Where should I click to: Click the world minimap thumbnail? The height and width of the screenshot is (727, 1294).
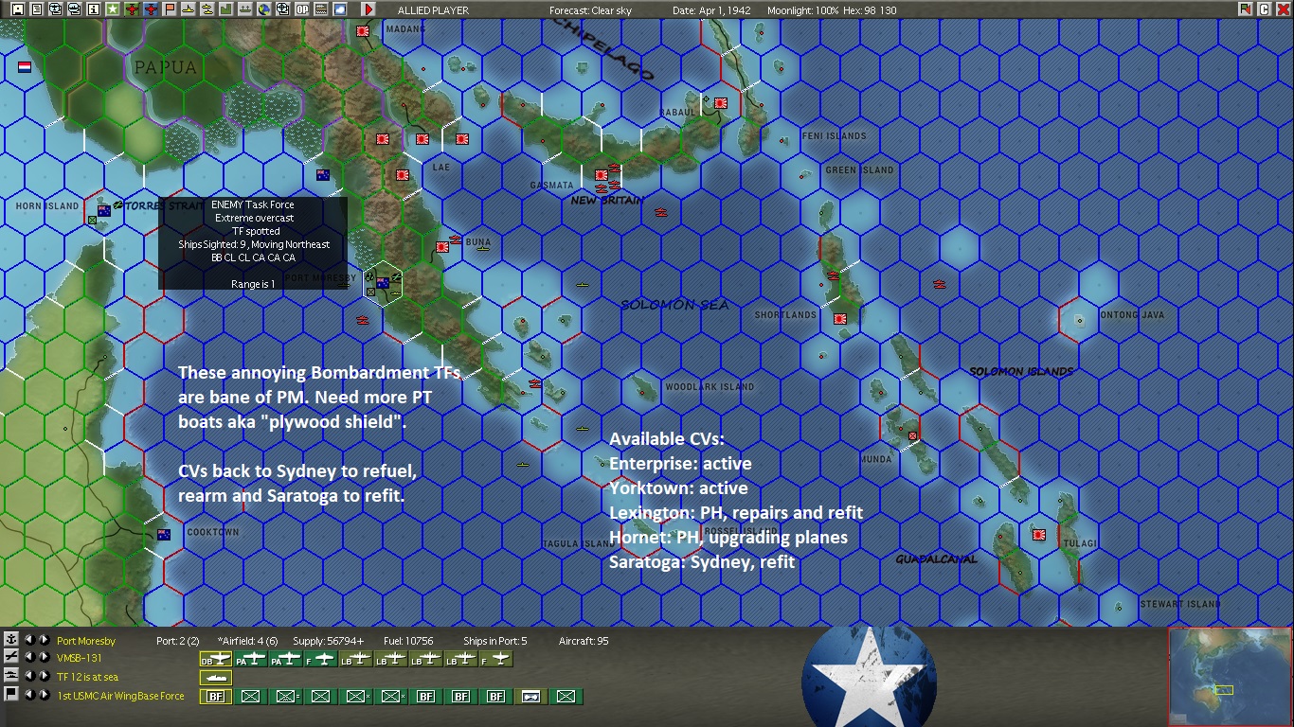[1230, 676]
